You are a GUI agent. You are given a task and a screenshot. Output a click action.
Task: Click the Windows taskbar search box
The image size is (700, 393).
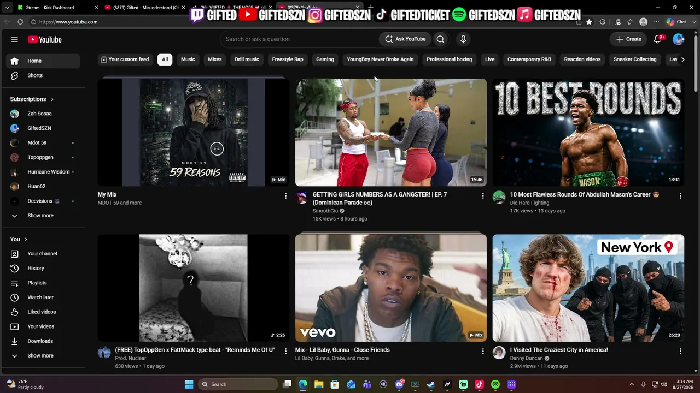pyautogui.click(x=238, y=384)
